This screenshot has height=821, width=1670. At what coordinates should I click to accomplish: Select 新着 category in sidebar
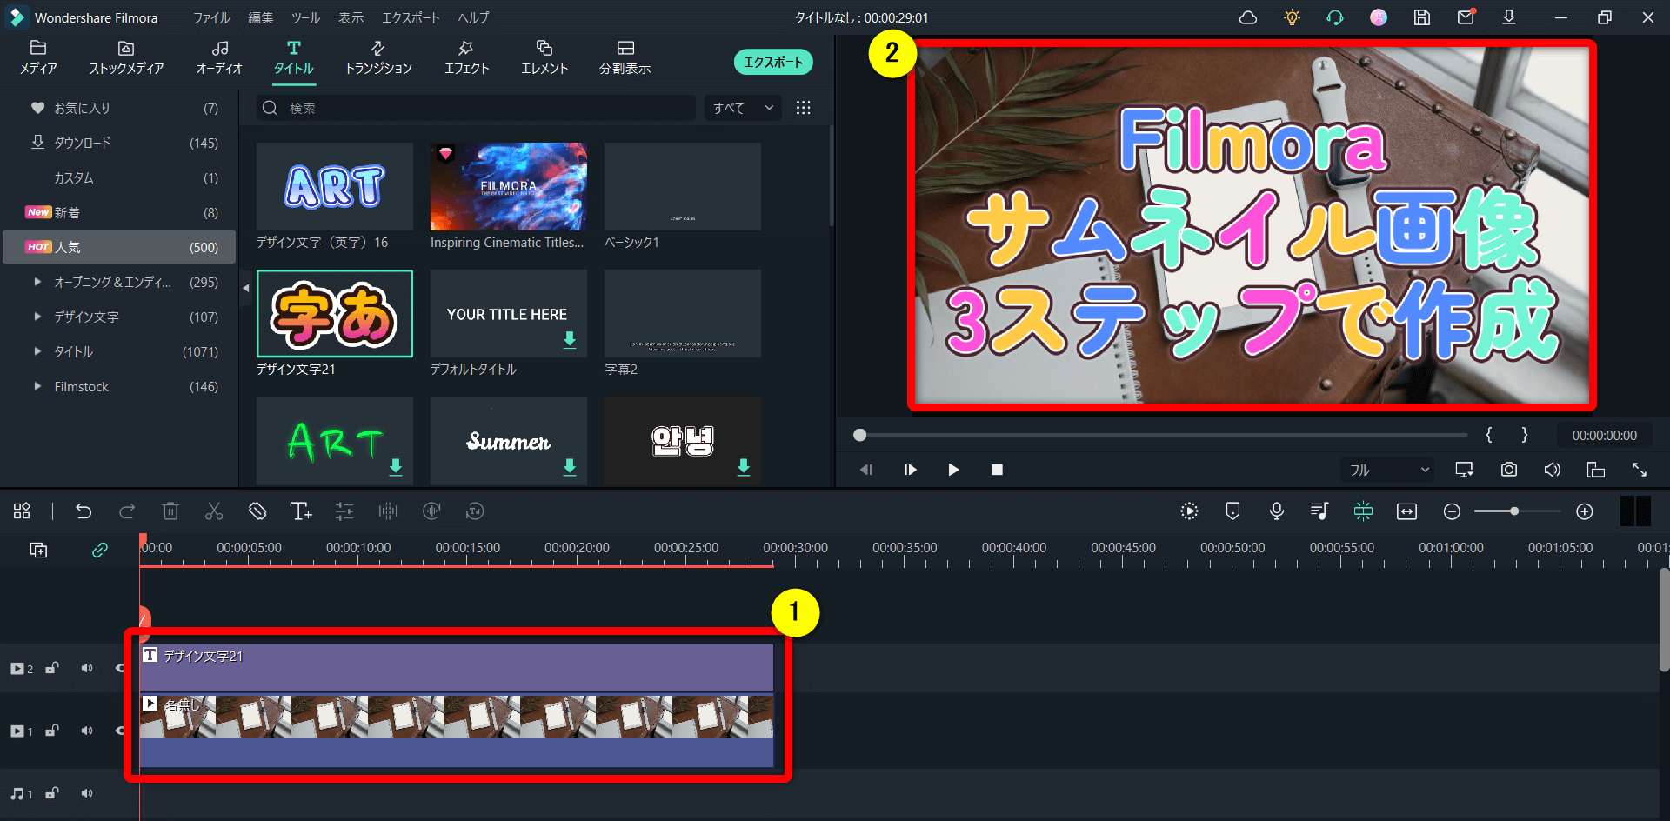pos(120,212)
